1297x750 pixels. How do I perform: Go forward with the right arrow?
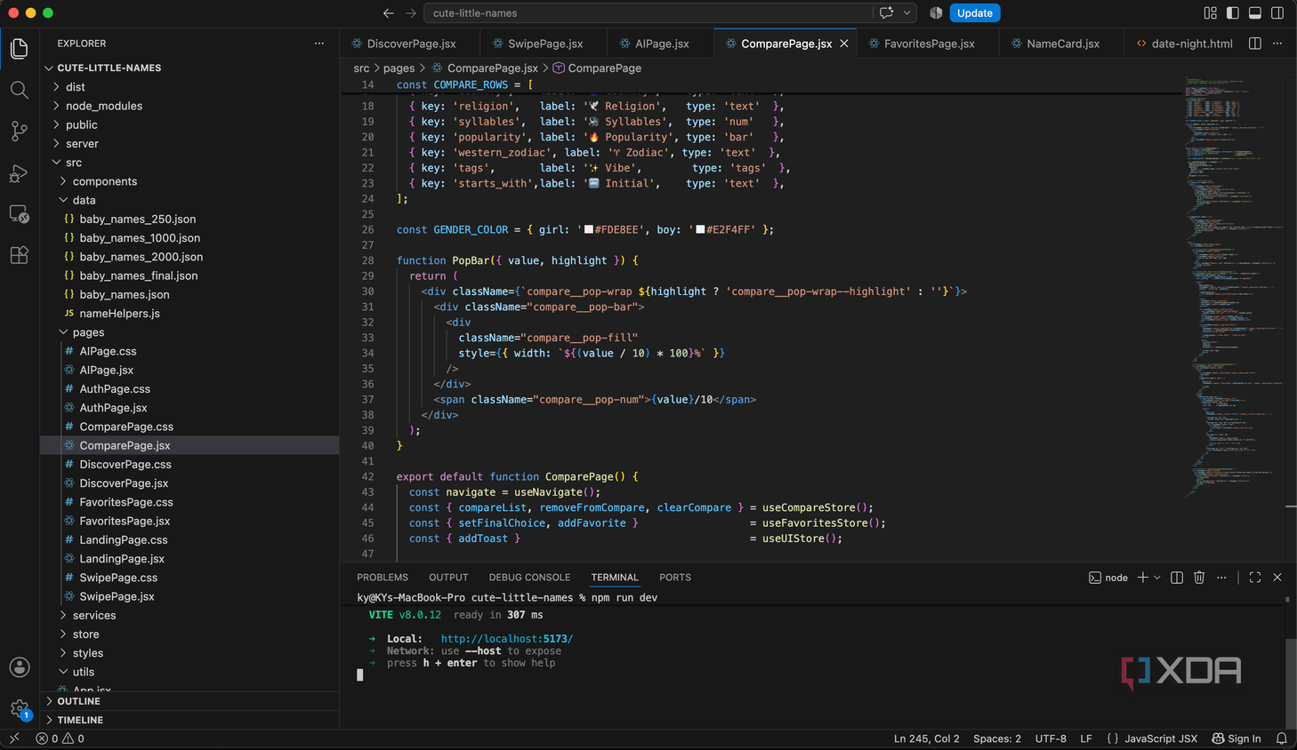coord(410,13)
